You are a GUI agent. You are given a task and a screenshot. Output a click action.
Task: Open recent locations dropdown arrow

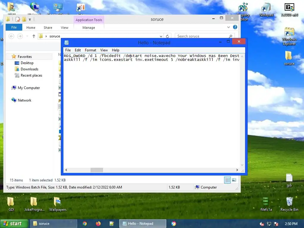(x=27, y=36)
